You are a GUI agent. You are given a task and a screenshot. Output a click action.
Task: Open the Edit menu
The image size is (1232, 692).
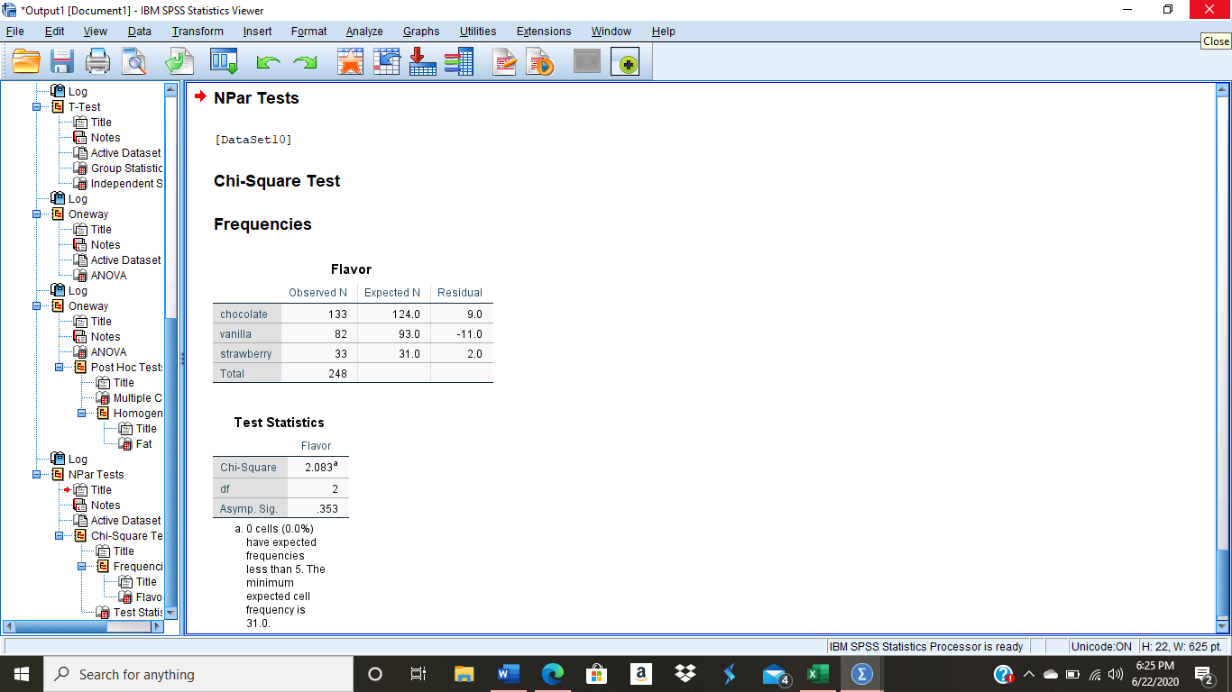(x=54, y=32)
